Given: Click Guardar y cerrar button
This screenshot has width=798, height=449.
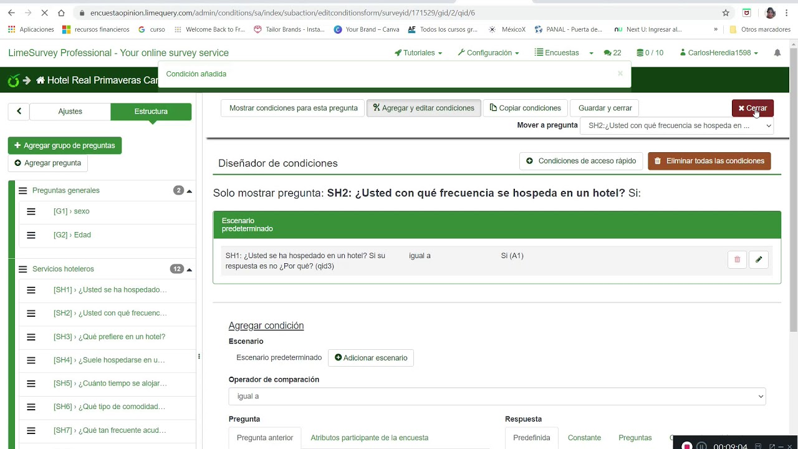Looking at the screenshot, I should point(605,108).
